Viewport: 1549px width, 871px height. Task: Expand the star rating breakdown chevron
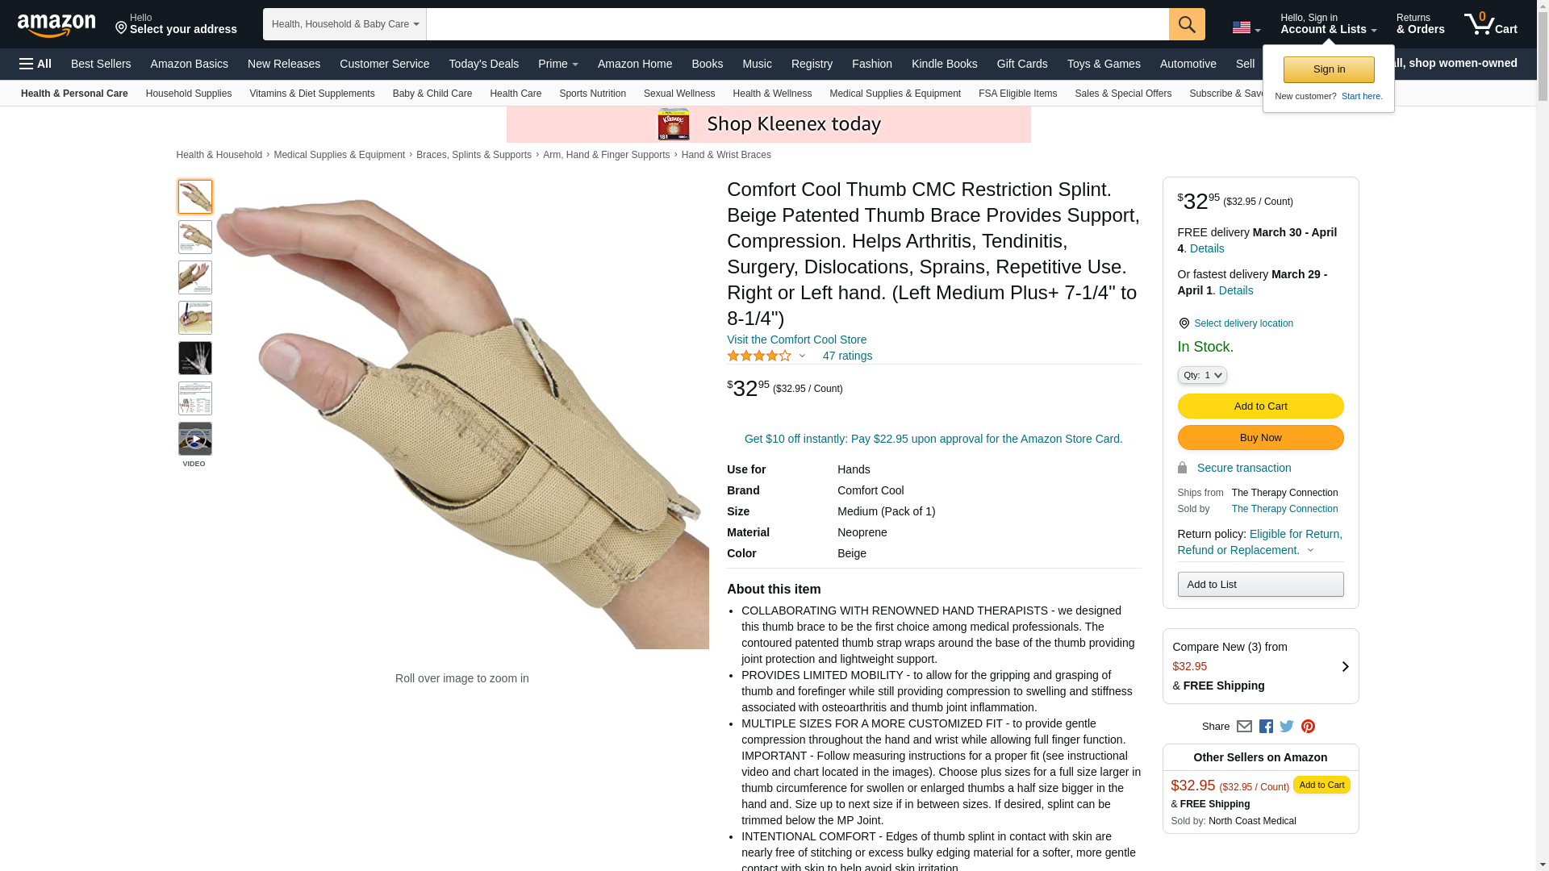[x=802, y=356]
